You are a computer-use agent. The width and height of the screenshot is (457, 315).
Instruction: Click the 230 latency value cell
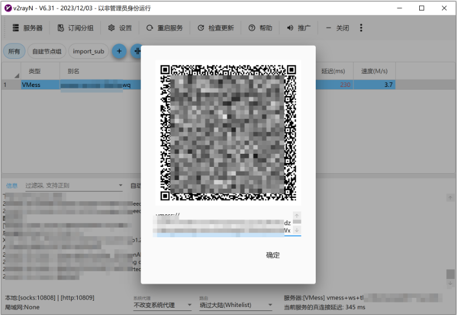(x=334, y=85)
